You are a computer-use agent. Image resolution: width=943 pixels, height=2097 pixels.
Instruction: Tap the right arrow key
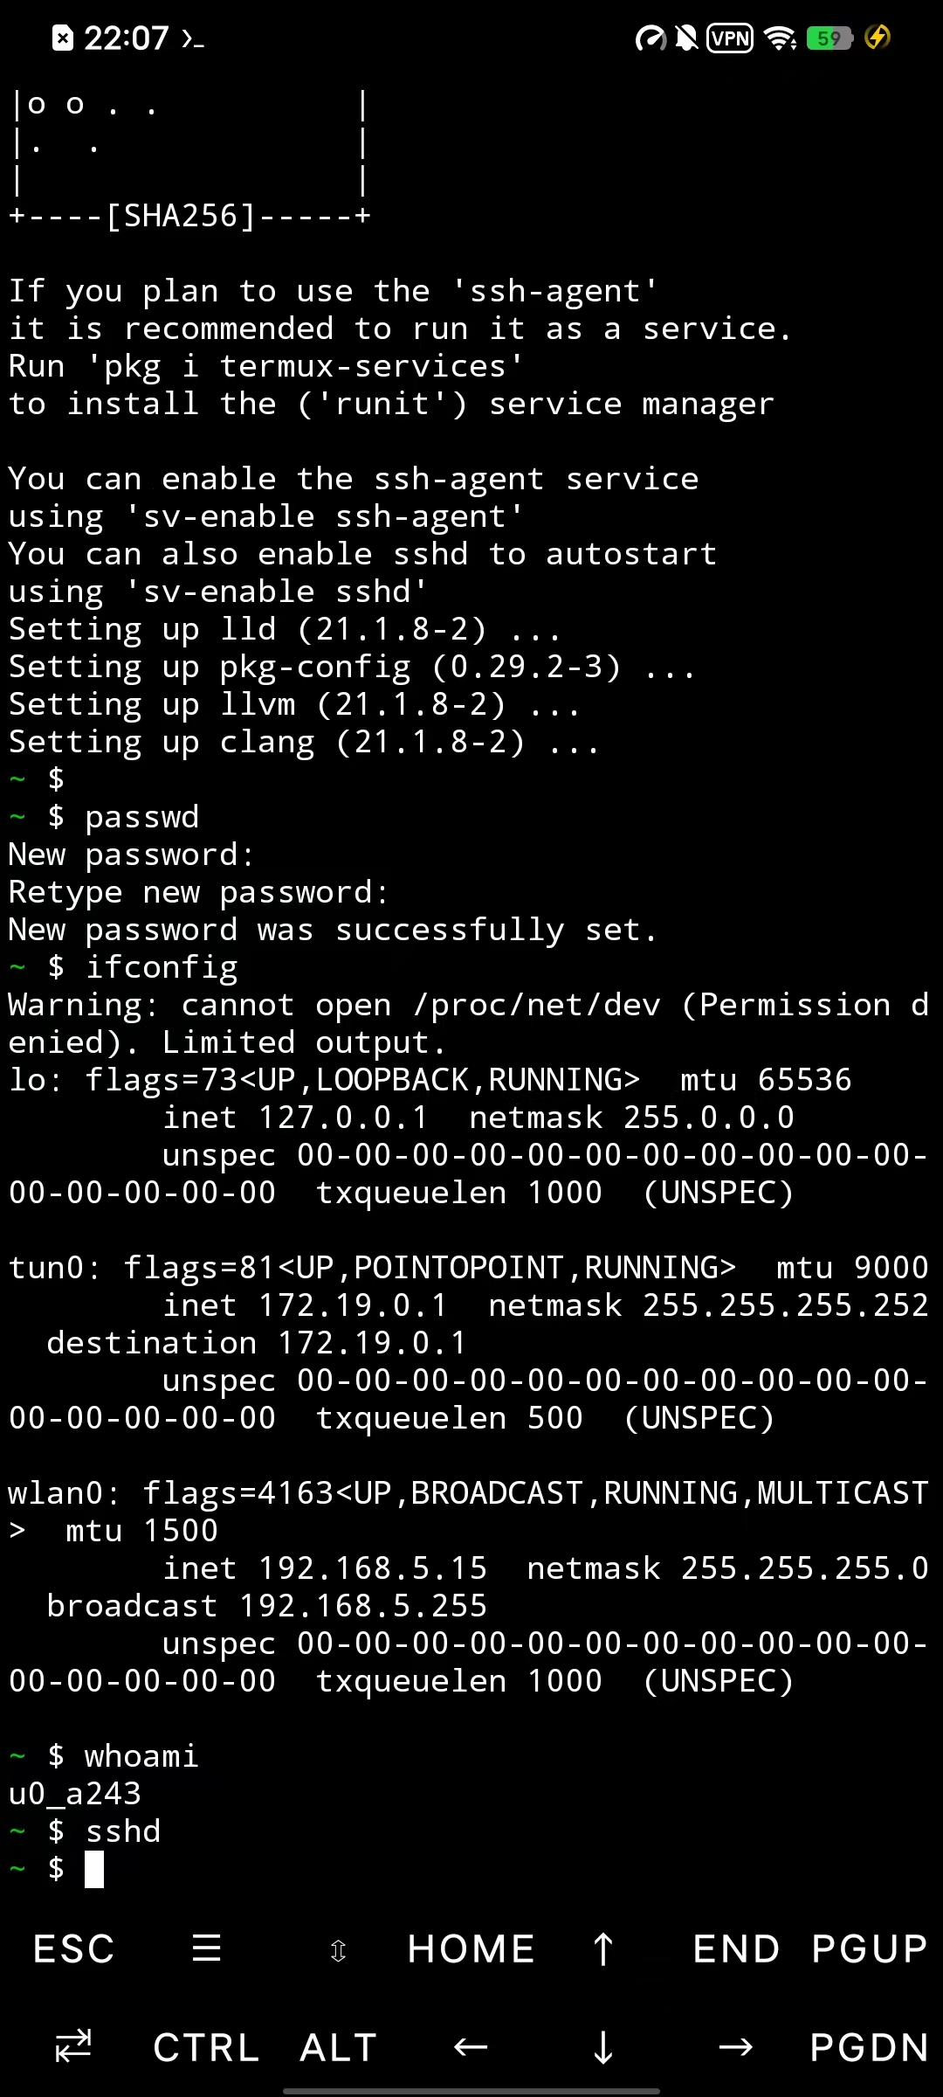pos(736,2047)
